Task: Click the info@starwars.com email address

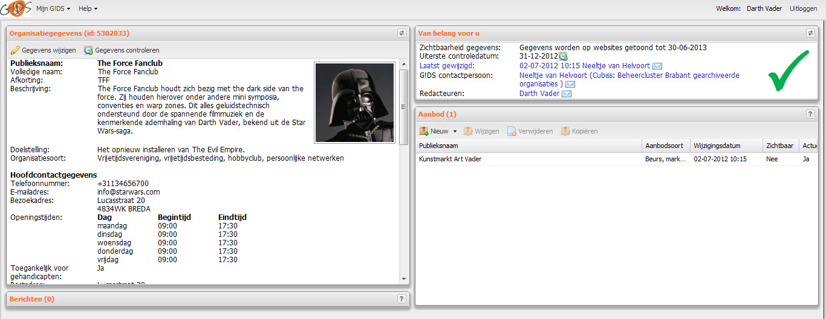Action: pos(128,192)
